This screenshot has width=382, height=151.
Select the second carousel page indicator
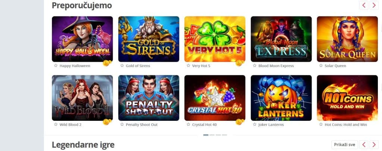point(212,135)
